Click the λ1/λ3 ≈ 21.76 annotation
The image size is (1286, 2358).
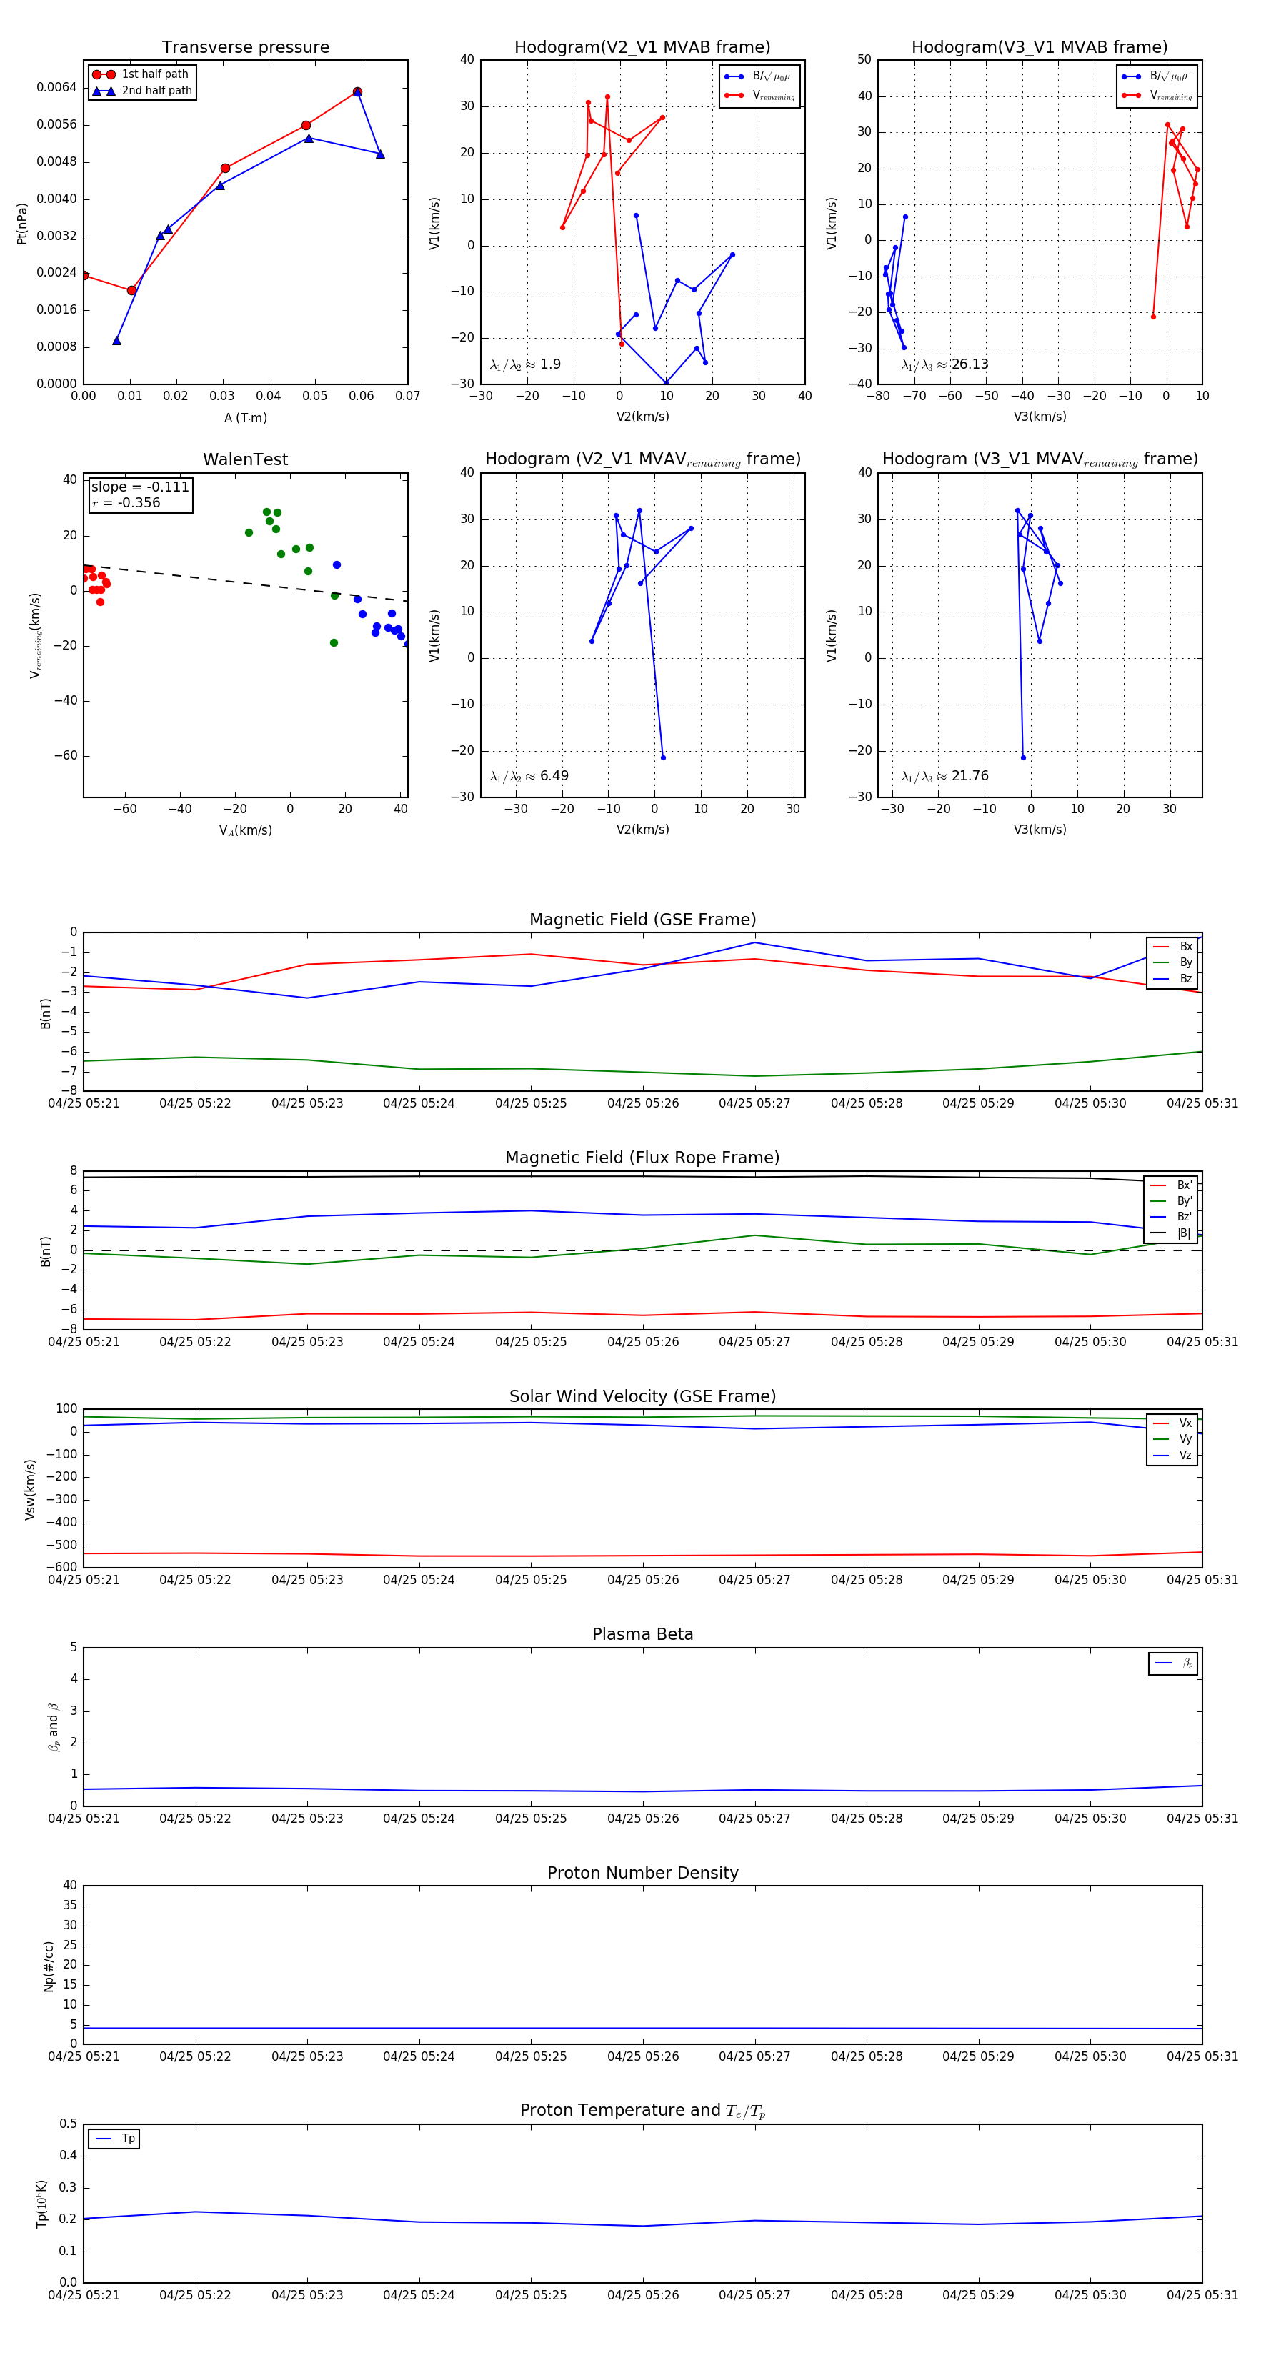944,776
